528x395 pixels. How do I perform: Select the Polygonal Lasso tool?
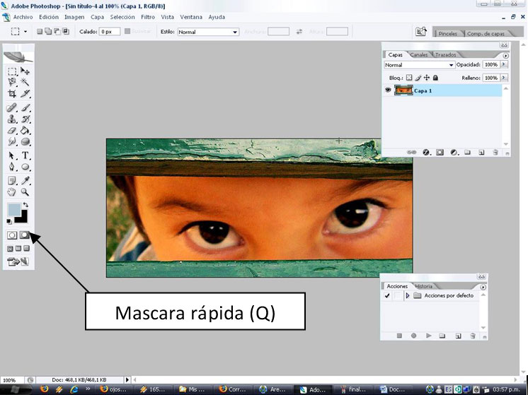[12, 82]
